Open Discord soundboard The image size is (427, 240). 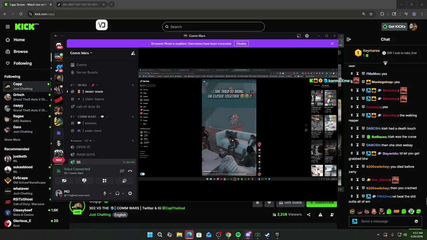click(124, 181)
